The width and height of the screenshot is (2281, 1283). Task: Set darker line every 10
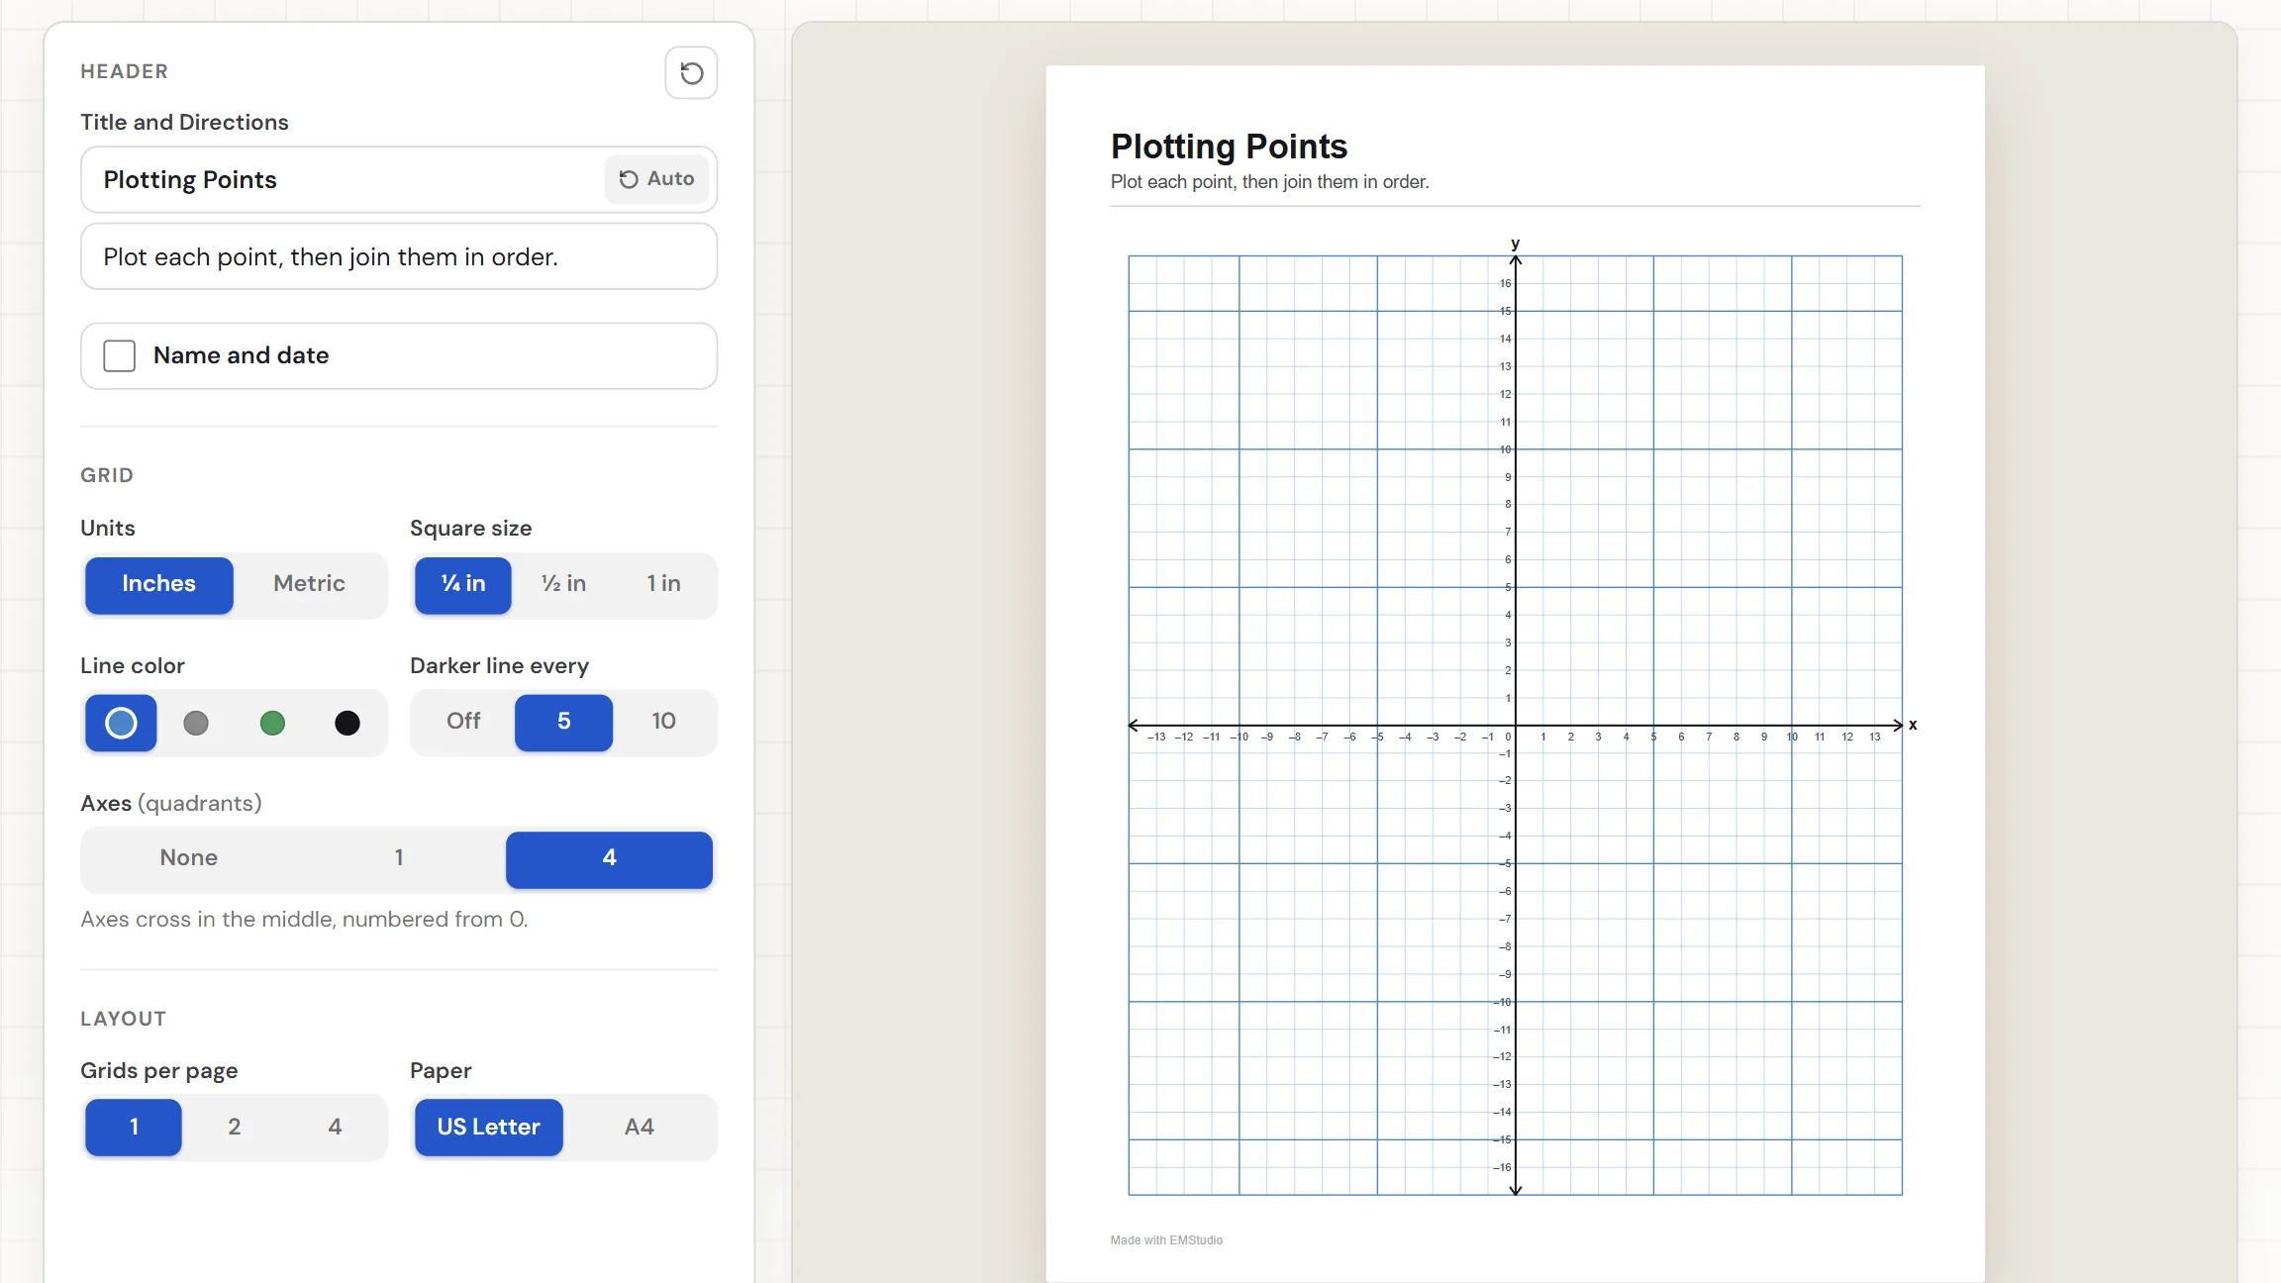click(663, 722)
